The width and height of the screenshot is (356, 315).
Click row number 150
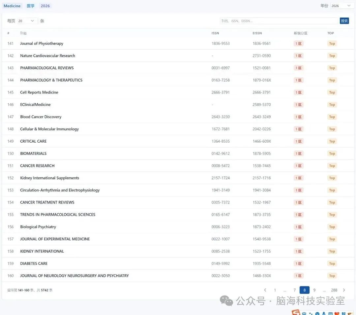[x=11, y=154]
